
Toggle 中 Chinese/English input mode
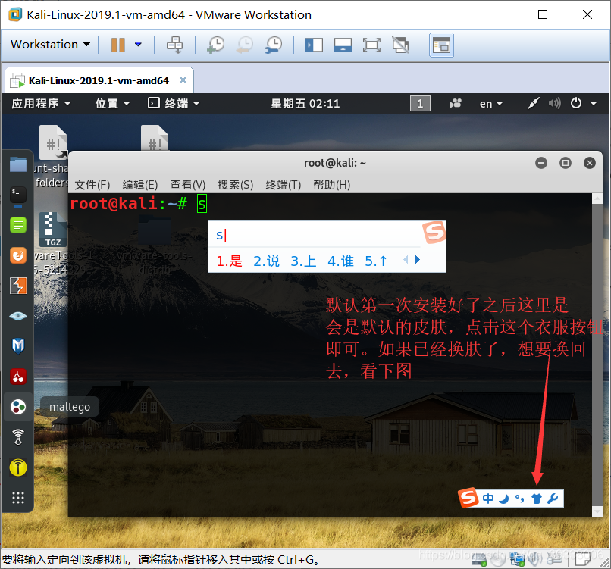pyautogui.click(x=488, y=498)
